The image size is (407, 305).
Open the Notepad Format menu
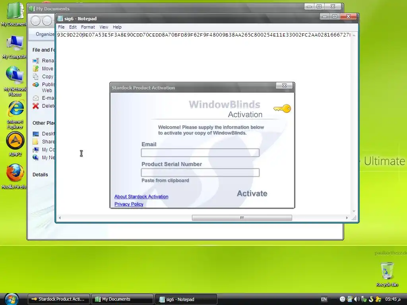(88, 27)
